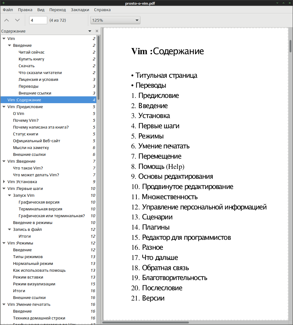The image size is (293, 325).
Task: Select the Что такое Vim? entry
Action: point(28,168)
